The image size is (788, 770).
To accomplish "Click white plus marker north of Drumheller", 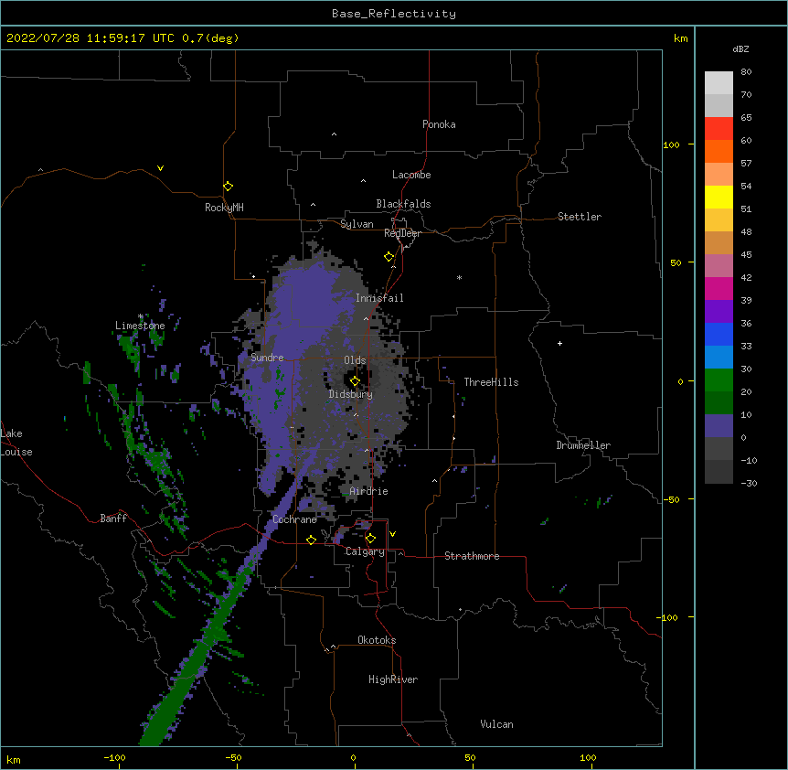I will tap(559, 343).
